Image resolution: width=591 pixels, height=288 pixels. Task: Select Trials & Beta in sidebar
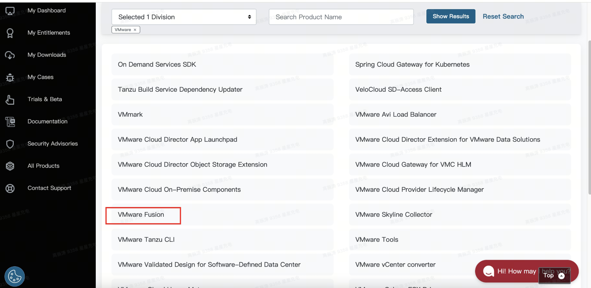tap(45, 99)
